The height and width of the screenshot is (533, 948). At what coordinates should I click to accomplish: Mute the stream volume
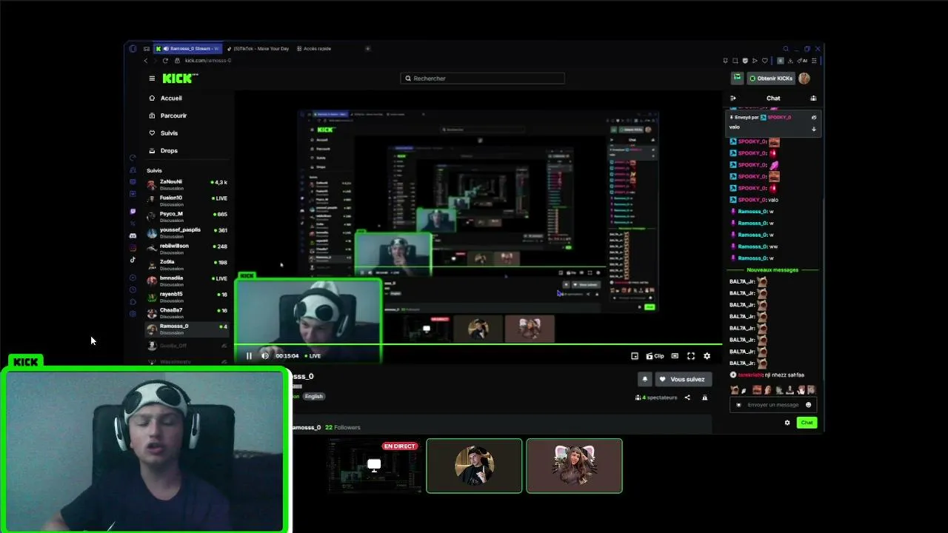coord(265,356)
